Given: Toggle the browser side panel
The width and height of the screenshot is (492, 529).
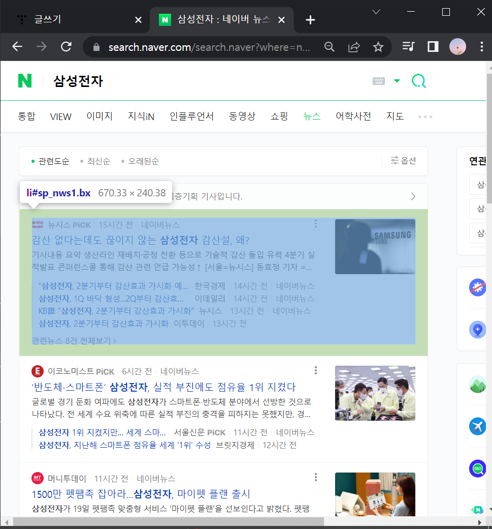Looking at the screenshot, I should [x=433, y=47].
